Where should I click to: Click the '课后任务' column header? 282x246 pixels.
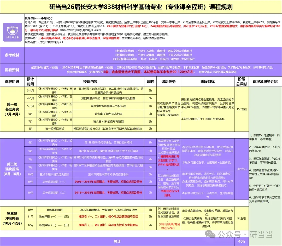coord(168,82)
